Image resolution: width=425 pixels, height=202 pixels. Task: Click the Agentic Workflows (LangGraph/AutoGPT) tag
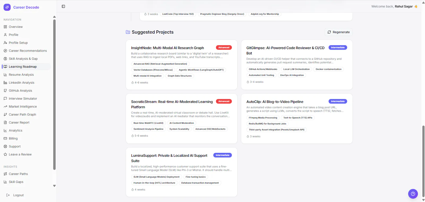(201, 70)
